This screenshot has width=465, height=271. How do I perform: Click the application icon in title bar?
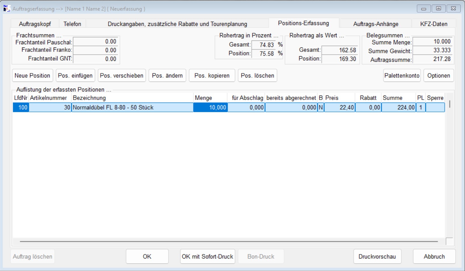click(6, 8)
